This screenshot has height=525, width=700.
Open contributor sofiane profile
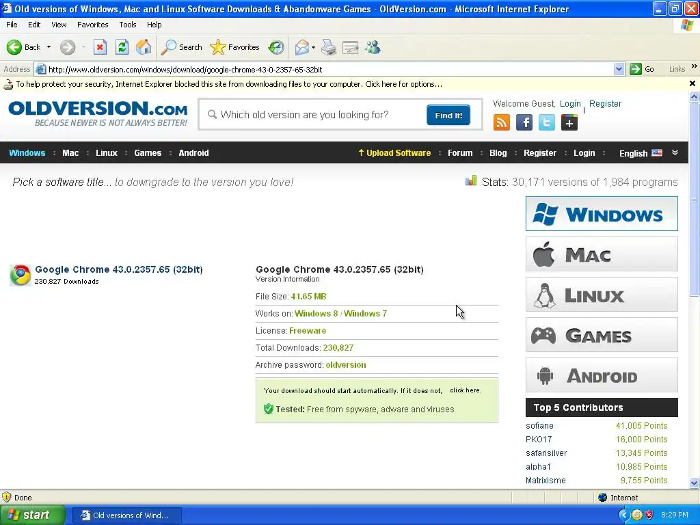(539, 425)
